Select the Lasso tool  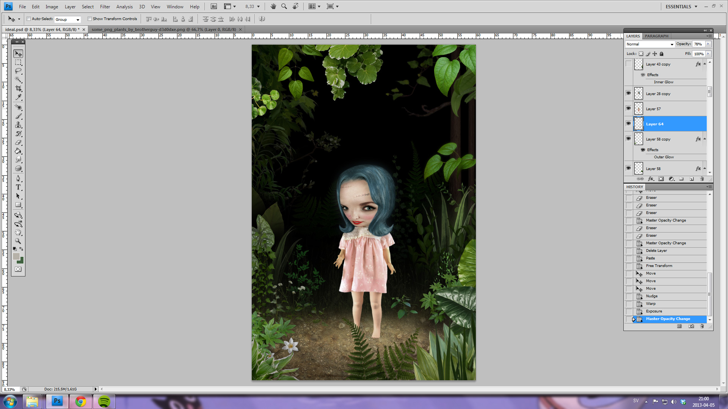click(18, 71)
